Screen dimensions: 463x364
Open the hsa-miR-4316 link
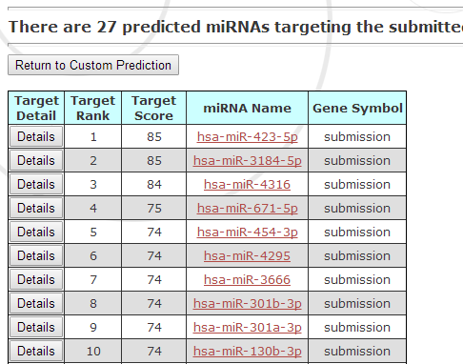(x=247, y=185)
